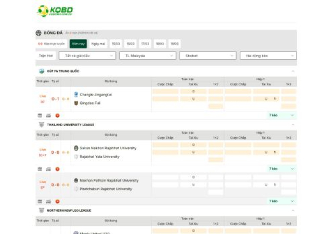This screenshot has width=312, height=234.
Task: Open stats icon under Sakon Nakhon match
Action: click(x=48, y=169)
